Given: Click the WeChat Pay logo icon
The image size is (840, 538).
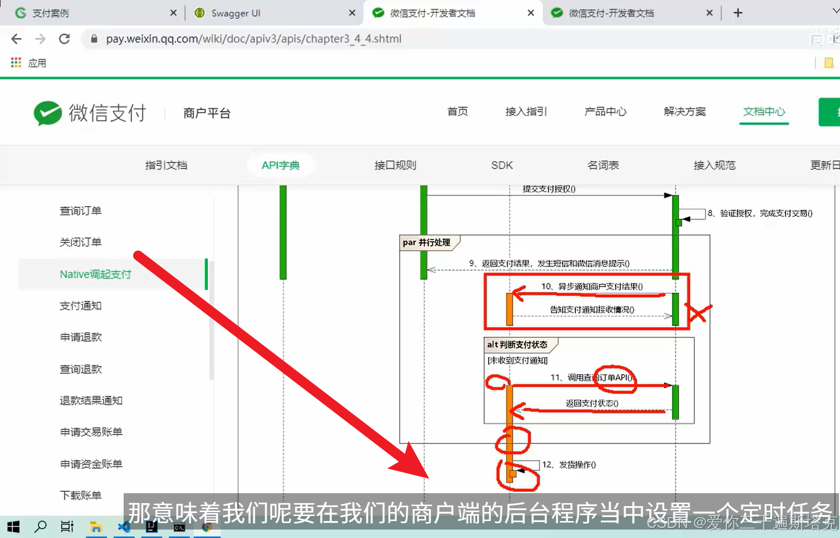Looking at the screenshot, I should click(47, 113).
